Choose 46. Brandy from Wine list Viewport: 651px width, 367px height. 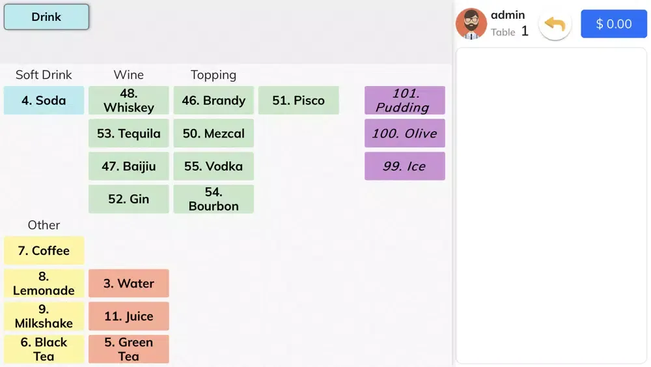214,100
